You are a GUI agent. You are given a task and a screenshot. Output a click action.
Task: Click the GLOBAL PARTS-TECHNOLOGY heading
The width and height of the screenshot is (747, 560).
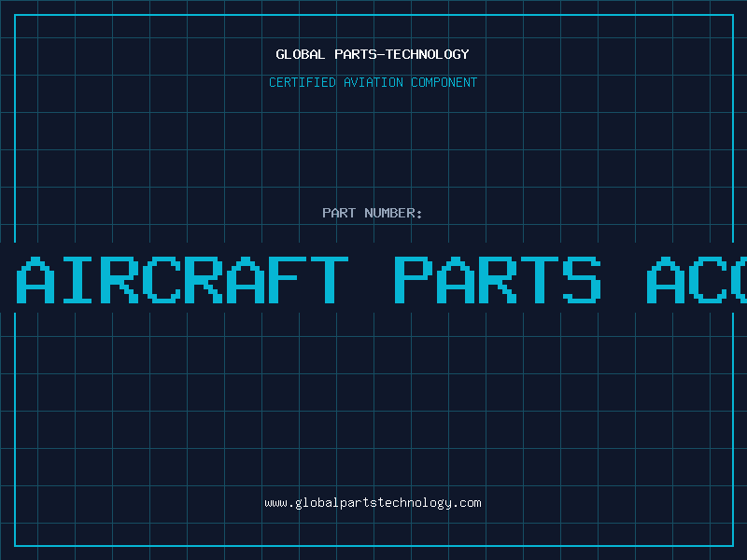pos(373,54)
